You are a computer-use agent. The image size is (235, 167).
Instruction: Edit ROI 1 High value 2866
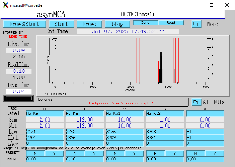pos(85,138)
